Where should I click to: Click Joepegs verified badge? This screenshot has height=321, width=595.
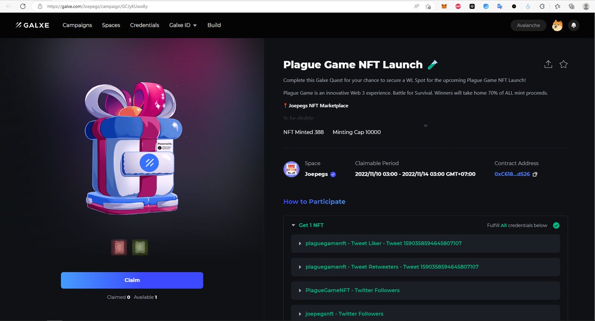(x=333, y=175)
